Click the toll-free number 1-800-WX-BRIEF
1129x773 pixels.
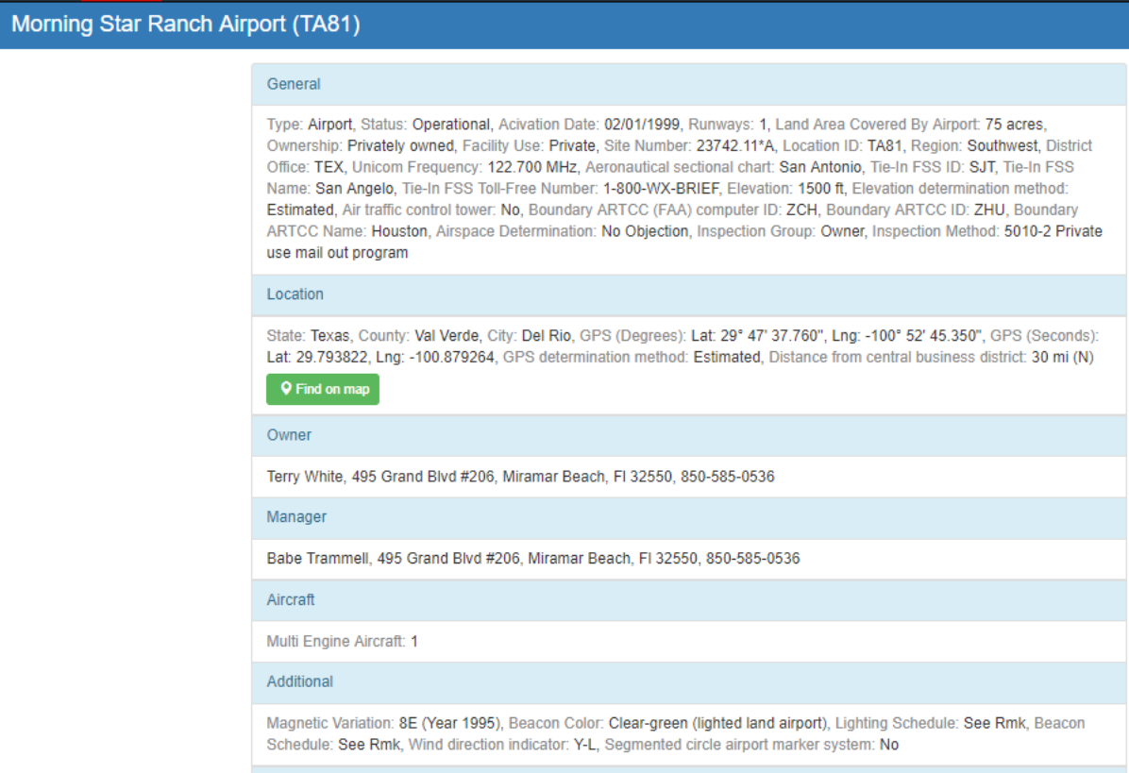click(x=660, y=189)
